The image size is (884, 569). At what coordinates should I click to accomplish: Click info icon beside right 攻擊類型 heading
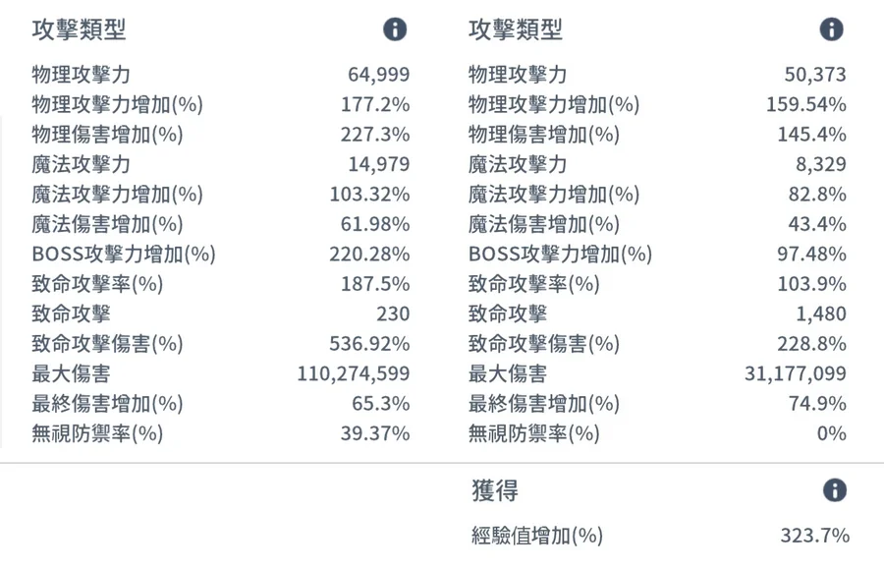tap(832, 29)
